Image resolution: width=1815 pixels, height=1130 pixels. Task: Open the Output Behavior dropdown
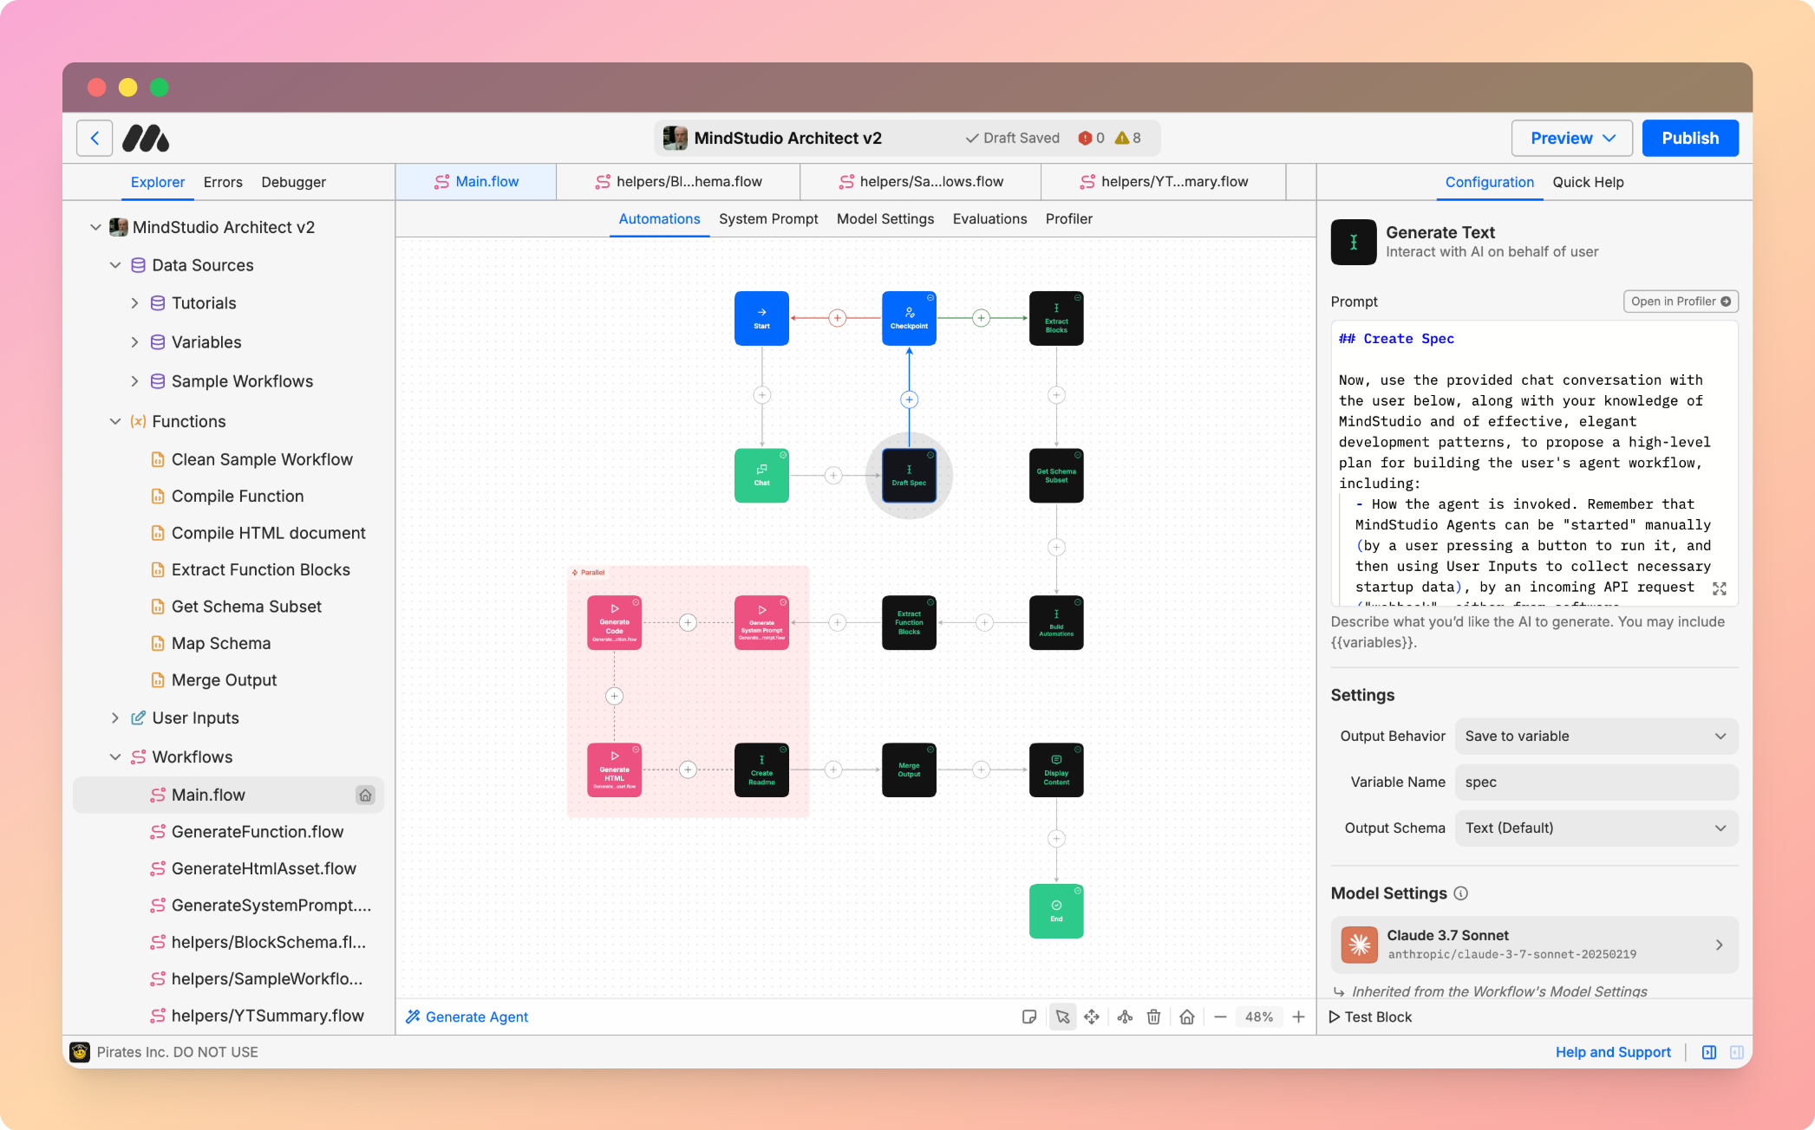(1596, 736)
